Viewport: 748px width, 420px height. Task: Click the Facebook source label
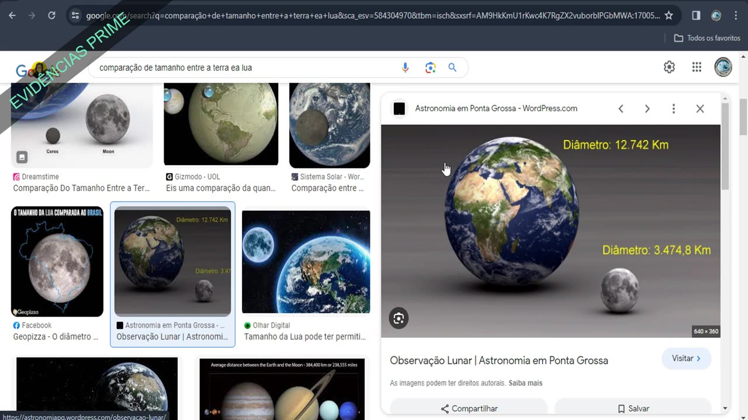[36, 325]
